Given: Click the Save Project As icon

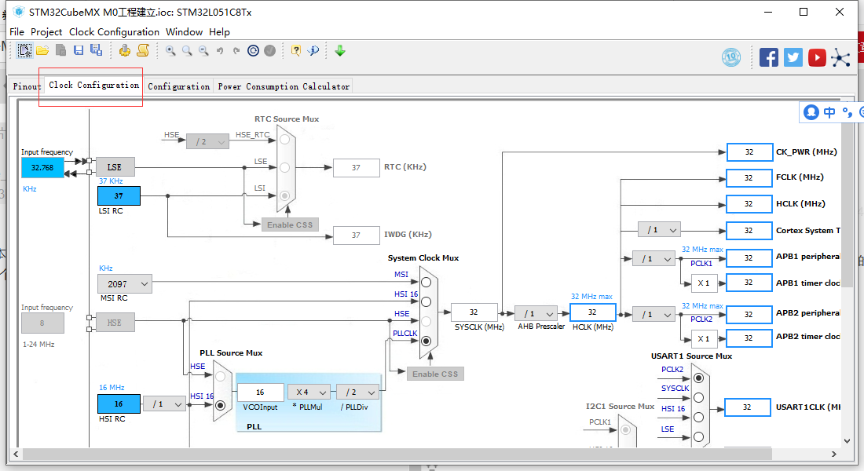Looking at the screenshot, I should coord(97,50).
